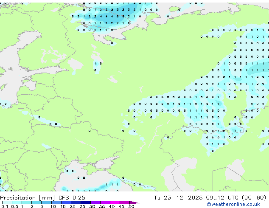Click the 'GFS 0.25' model label

pyautogui.click(x=72, y=198)
